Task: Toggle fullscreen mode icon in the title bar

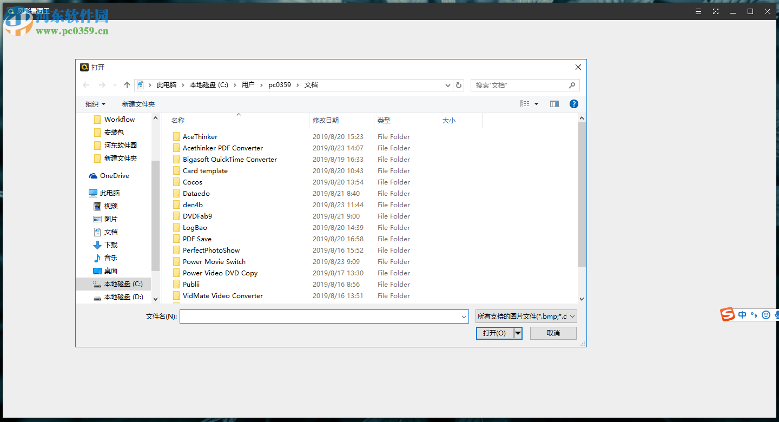Action: click(x=716, y=11)
